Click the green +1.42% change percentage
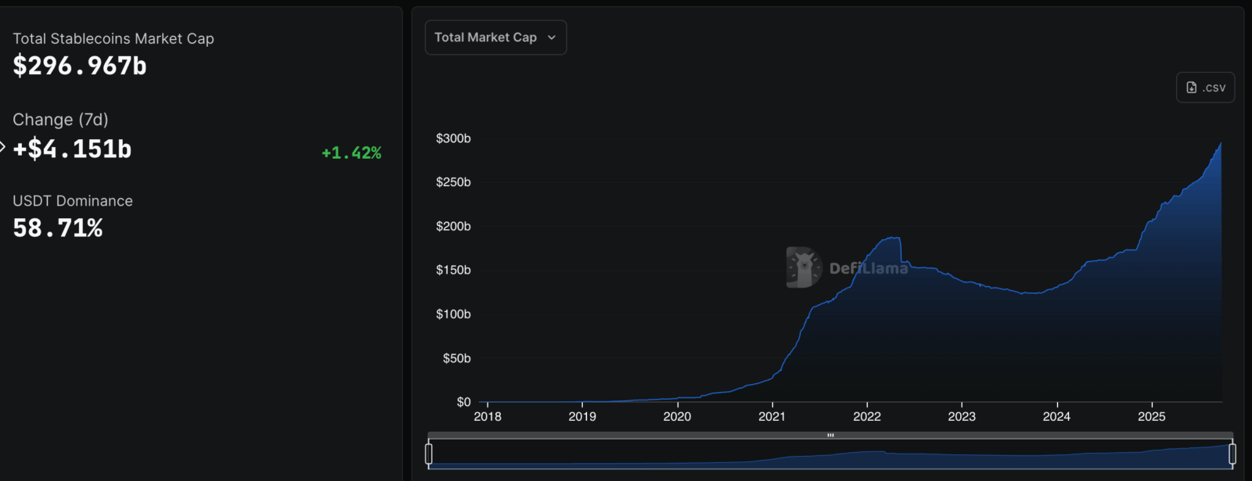 pos(351,153)
